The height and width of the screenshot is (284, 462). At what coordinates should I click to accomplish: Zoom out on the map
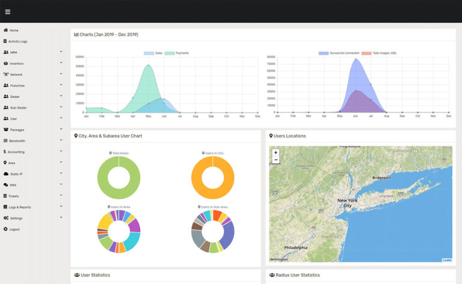pos(276,160)
